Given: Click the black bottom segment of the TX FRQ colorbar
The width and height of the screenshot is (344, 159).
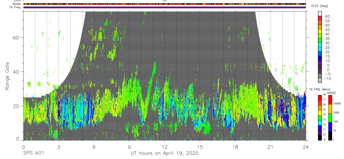Looking at the screenshot, I should pyautogui.click(x=320, y=138).
